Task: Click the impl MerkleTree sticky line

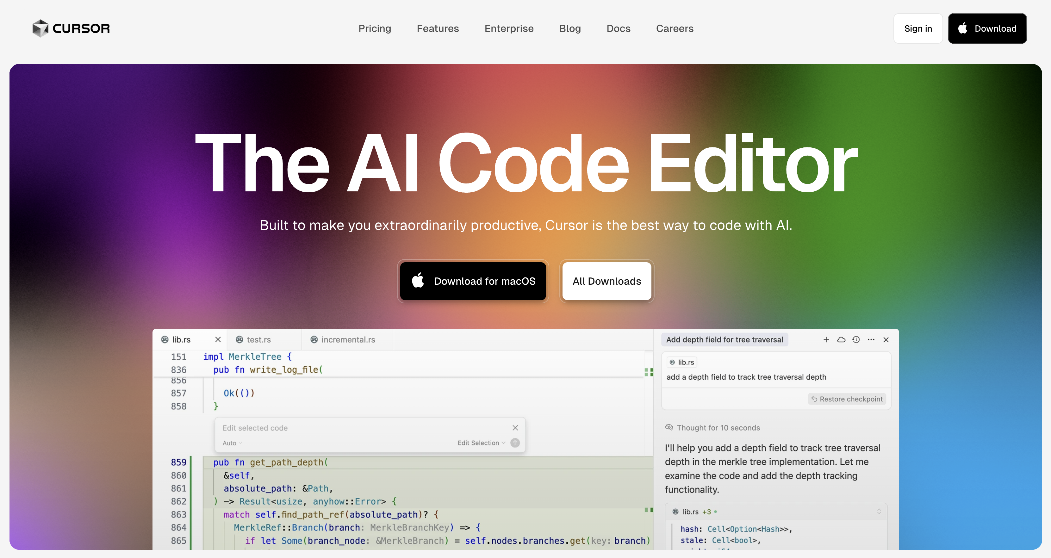Action: click(248, 356)
